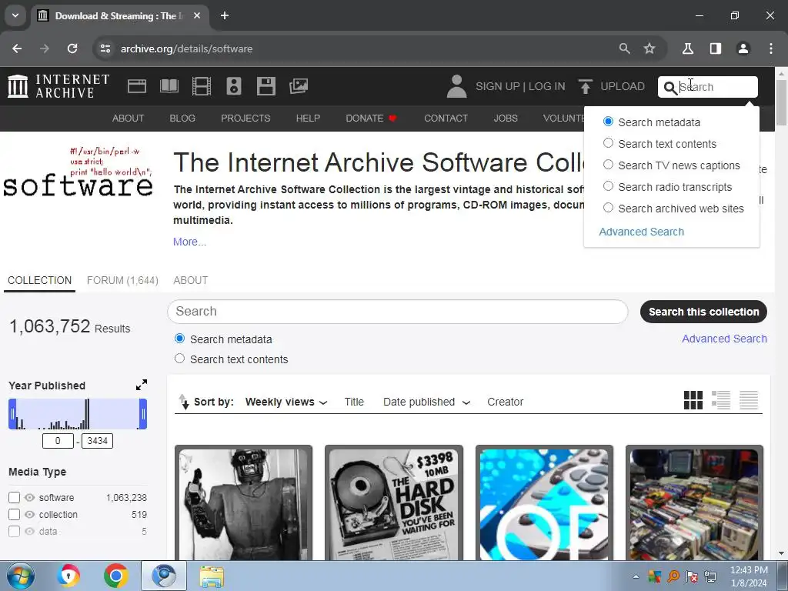Click the SIGN UP | LOG IN text link
This screenshot has width=788, height=591.
[x=520, y=86]
